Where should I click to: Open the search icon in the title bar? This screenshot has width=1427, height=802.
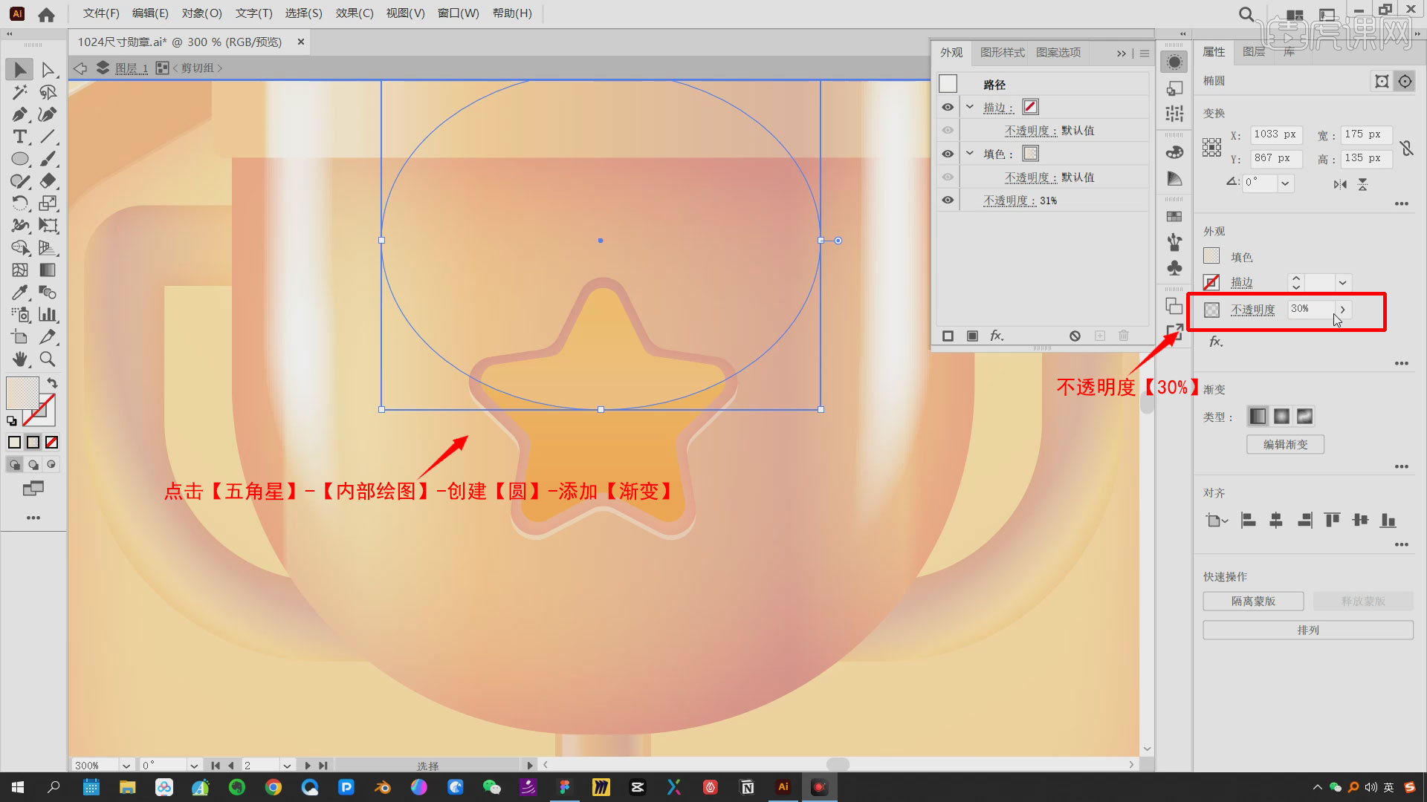point(1246,14)
